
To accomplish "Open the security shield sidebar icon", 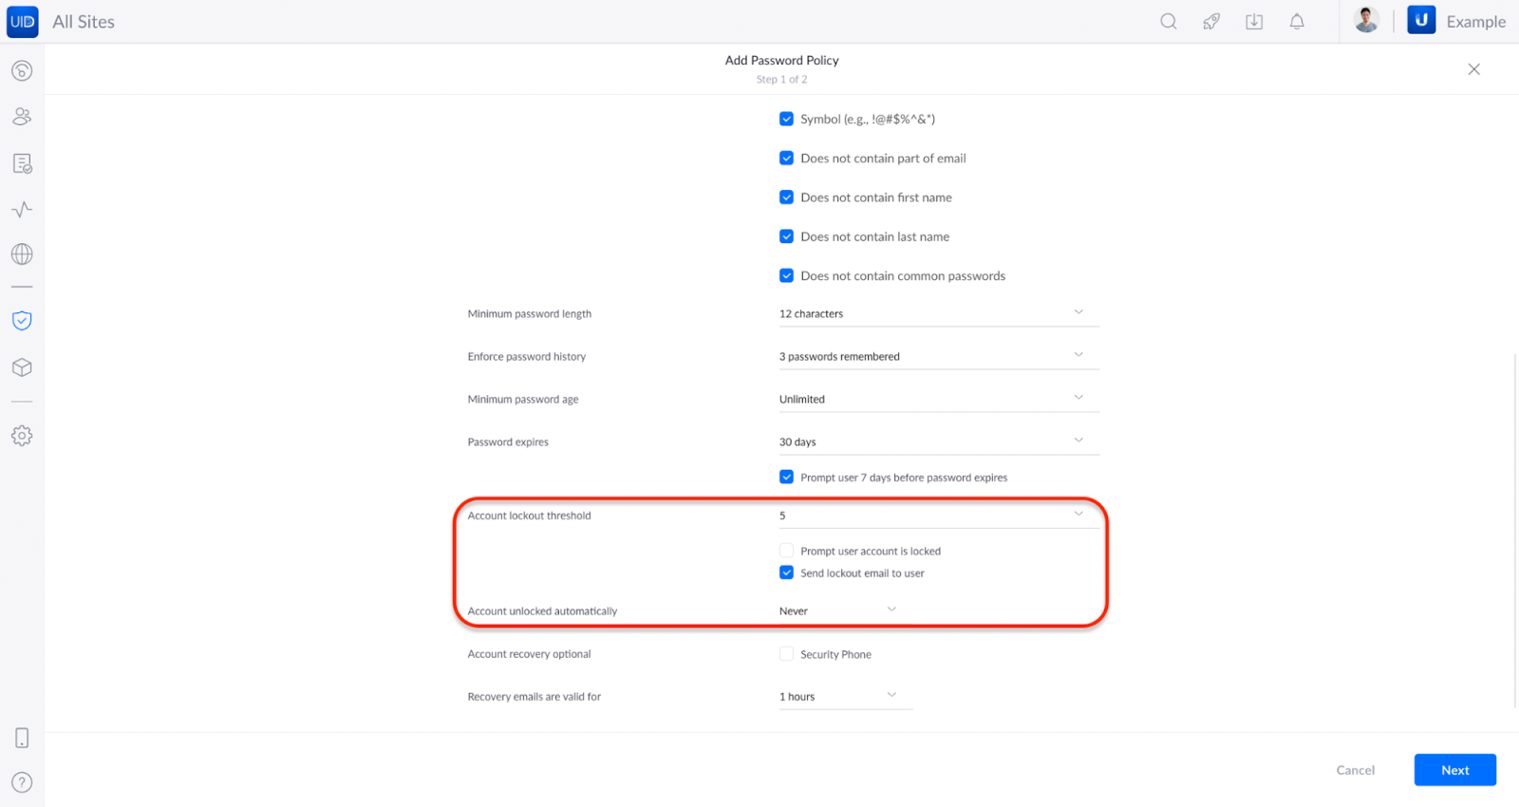I will click(22, 321).
